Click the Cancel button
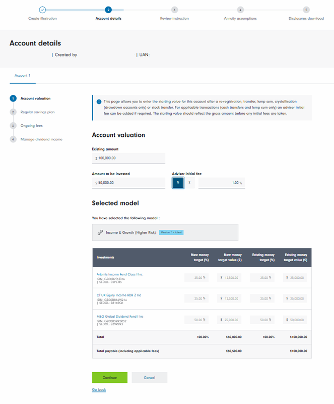The width and height of the screenshot is (334, 404). [x=149, y=377]
